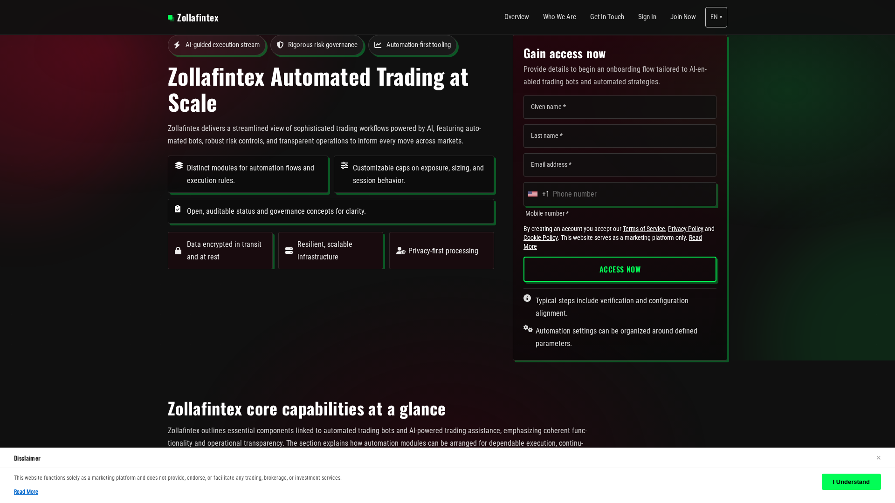Open the Terms of Service link
Screen dimensions: 895x503
click(644, 229)
